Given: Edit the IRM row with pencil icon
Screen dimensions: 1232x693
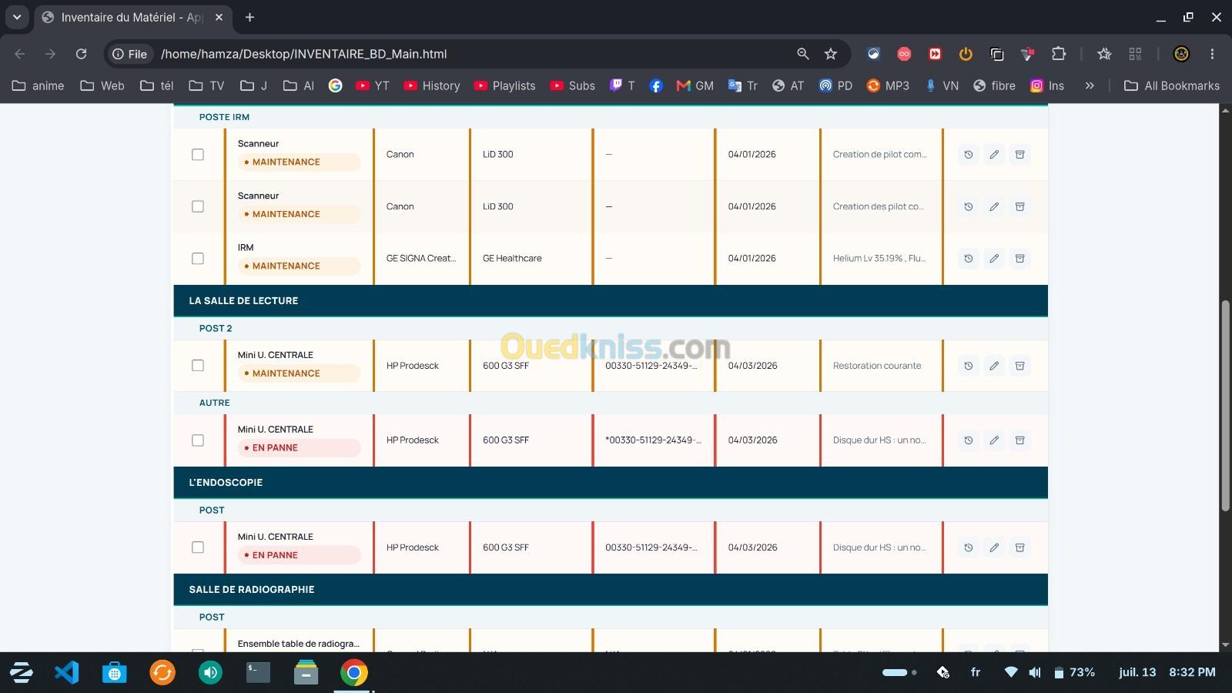Looking at the screenshot, I should [x=994, y=259].
